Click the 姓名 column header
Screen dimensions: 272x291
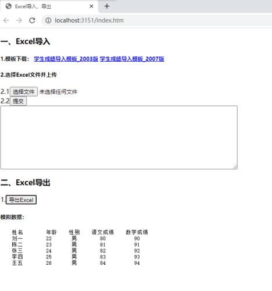[17, 232]
